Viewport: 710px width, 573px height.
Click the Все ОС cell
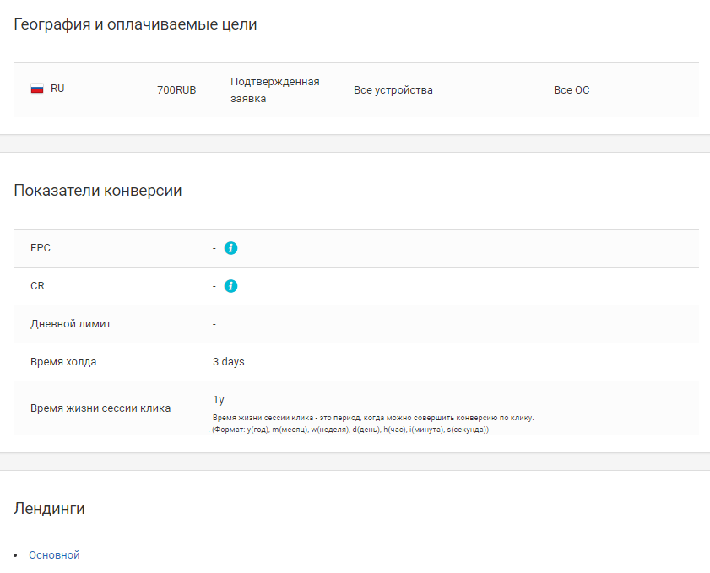pyautogui.click(x=572, y=90)
